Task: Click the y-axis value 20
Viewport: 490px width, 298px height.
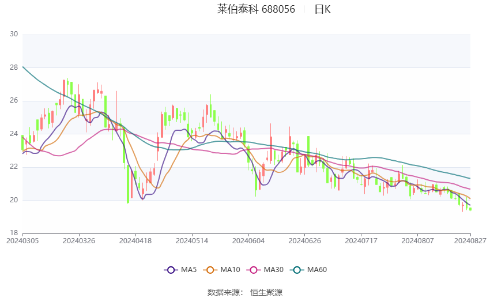Action: pos(14,199)
